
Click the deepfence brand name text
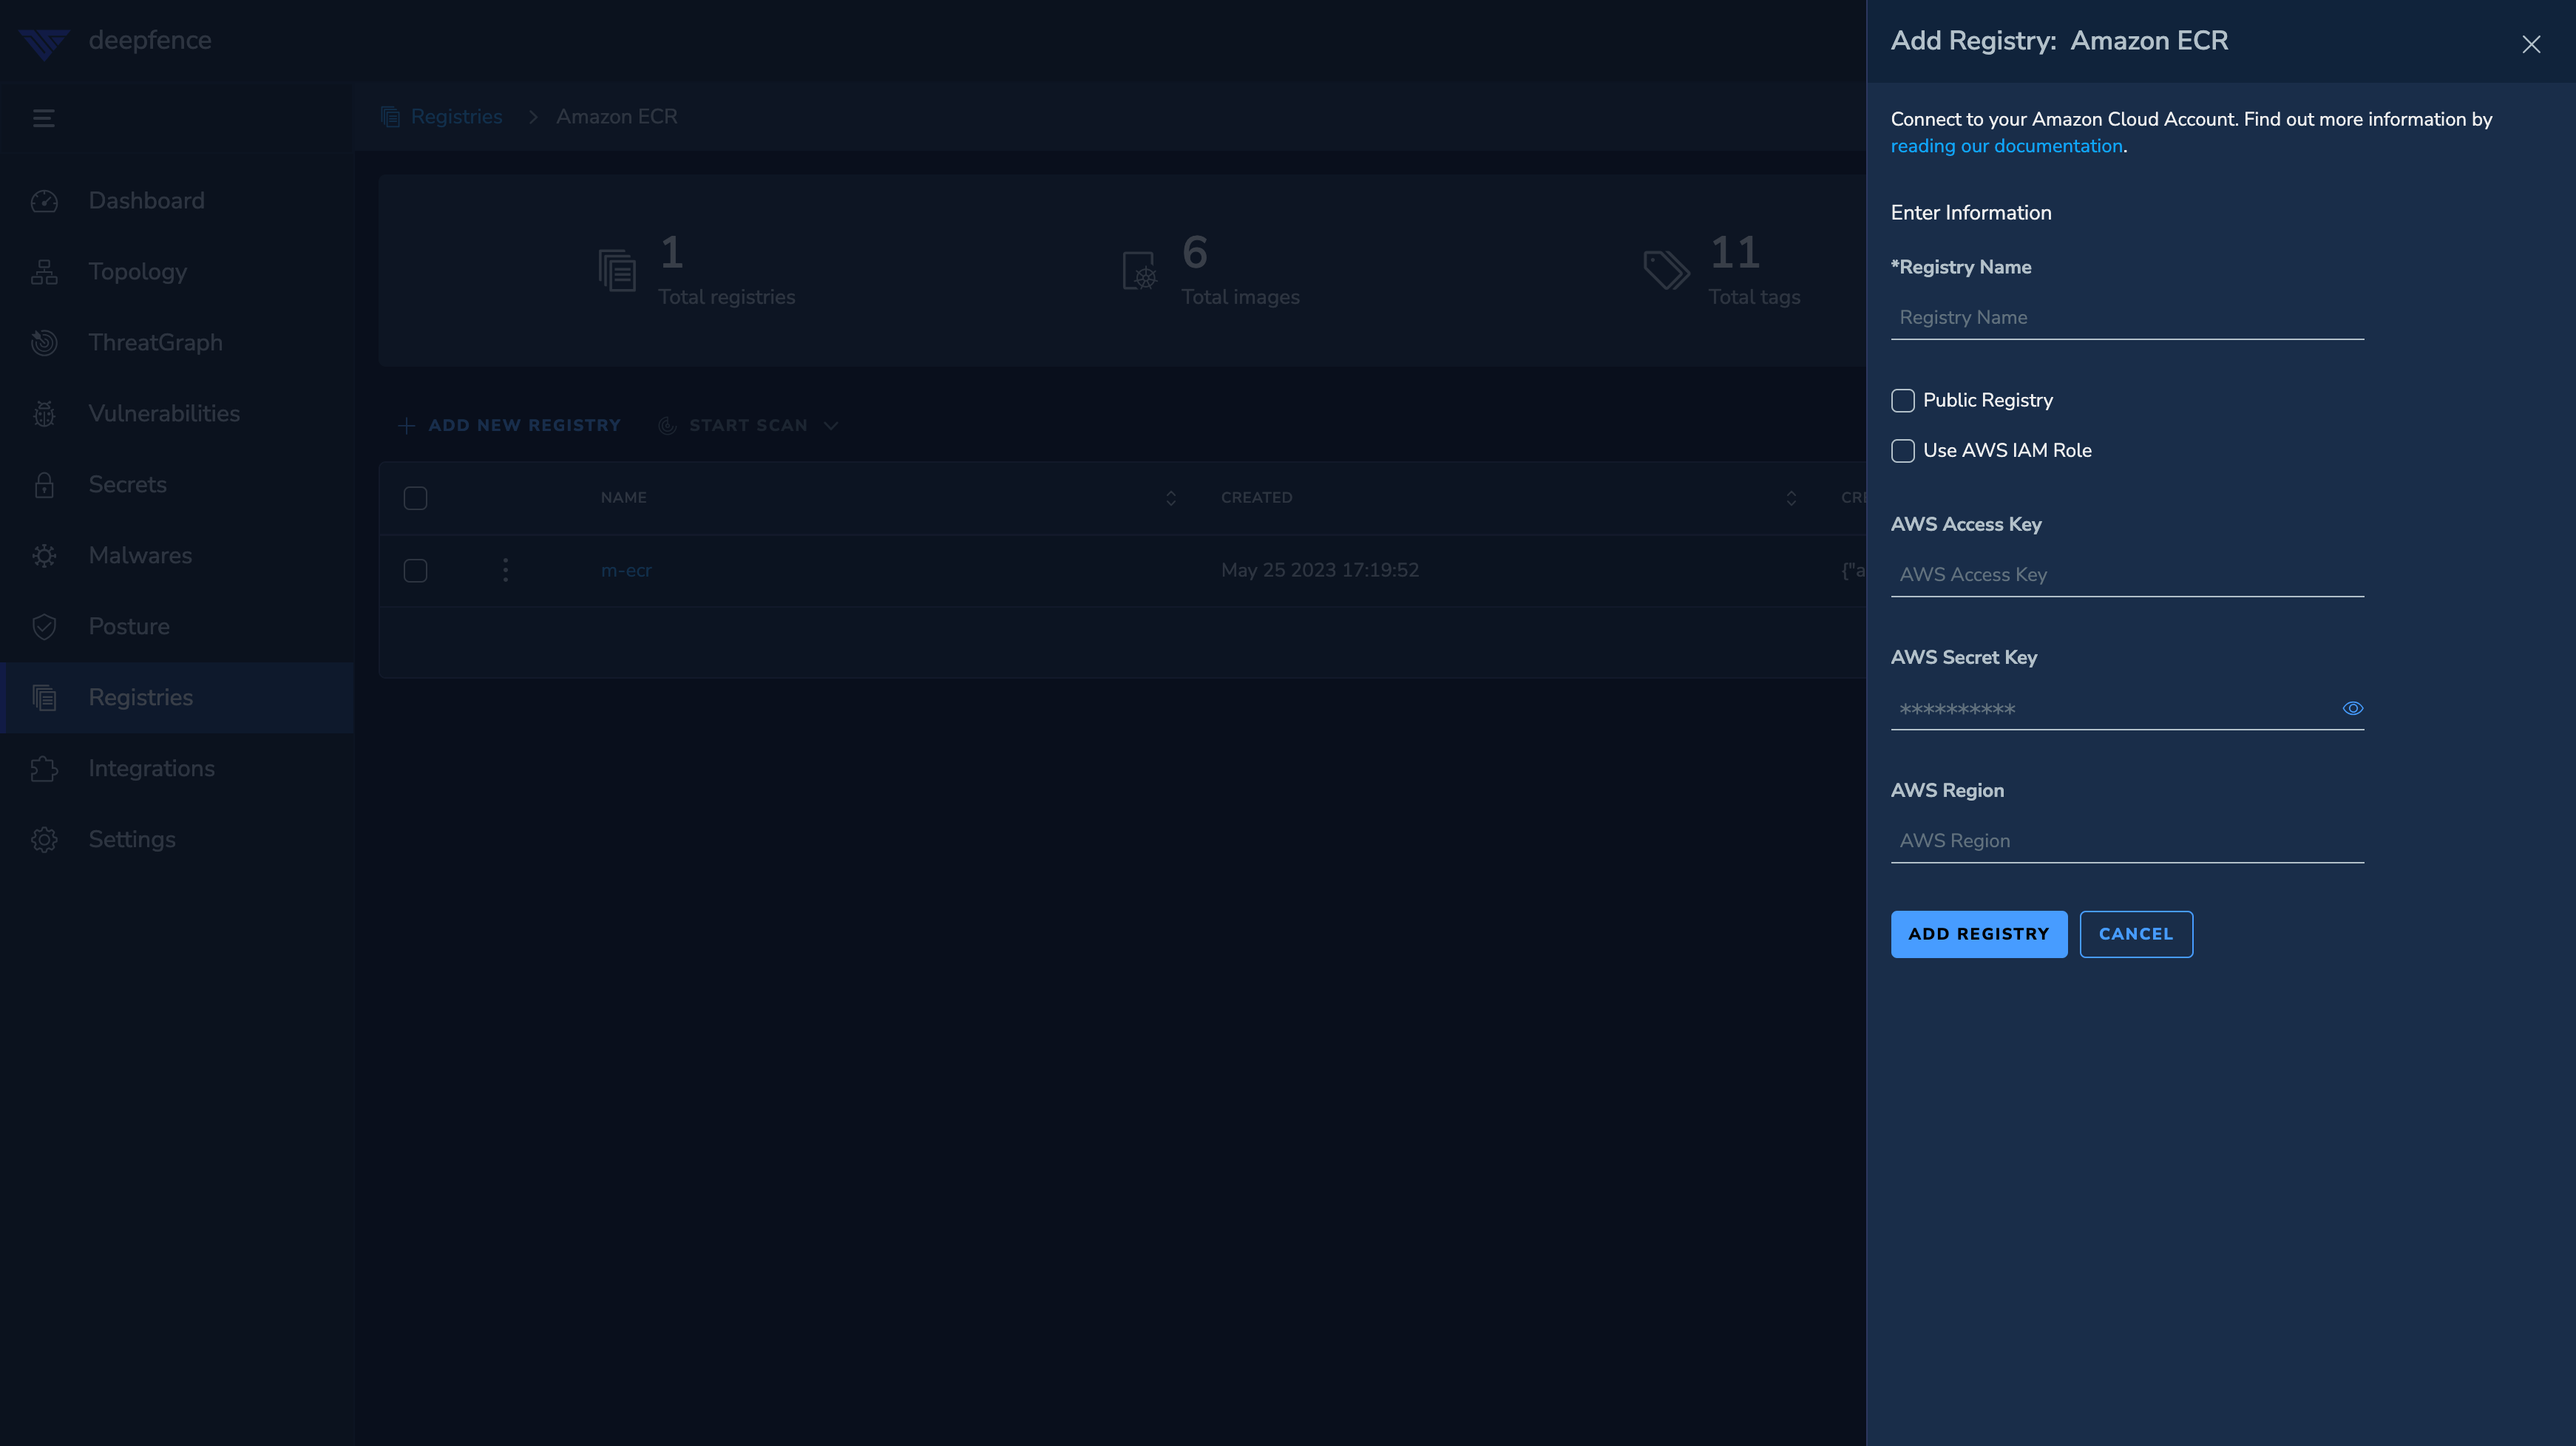[x=150, y=41]
